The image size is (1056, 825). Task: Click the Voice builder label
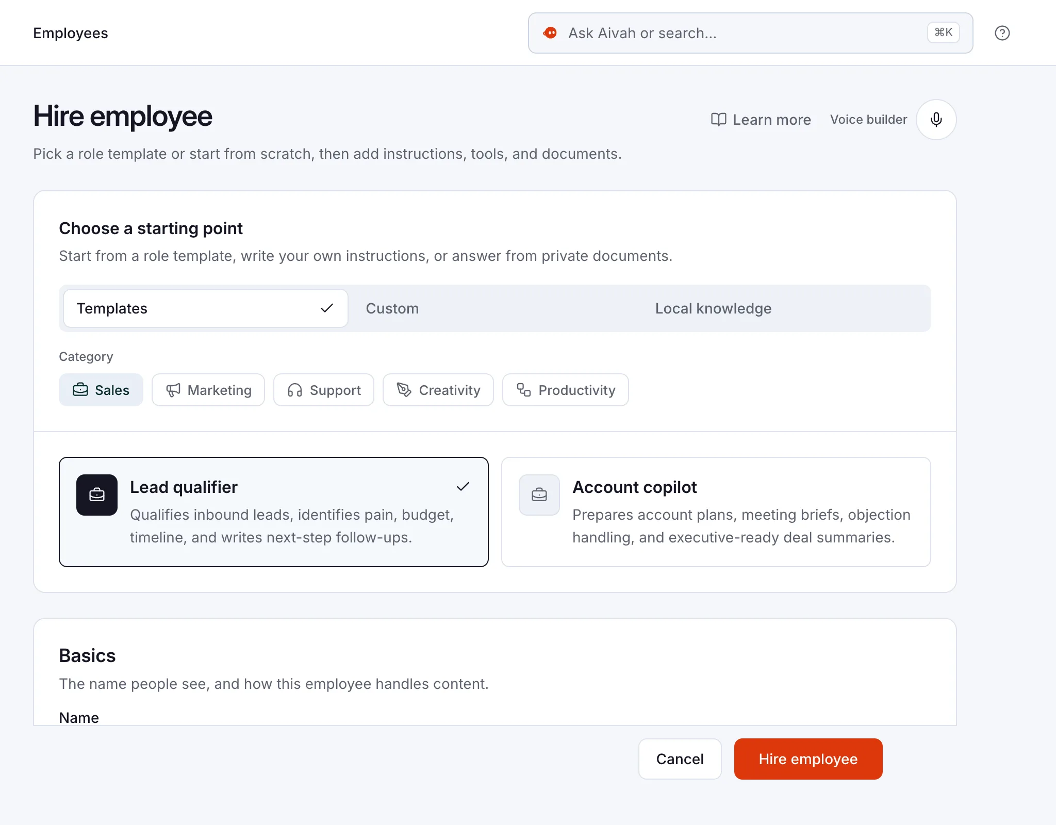tap(868, 120)
